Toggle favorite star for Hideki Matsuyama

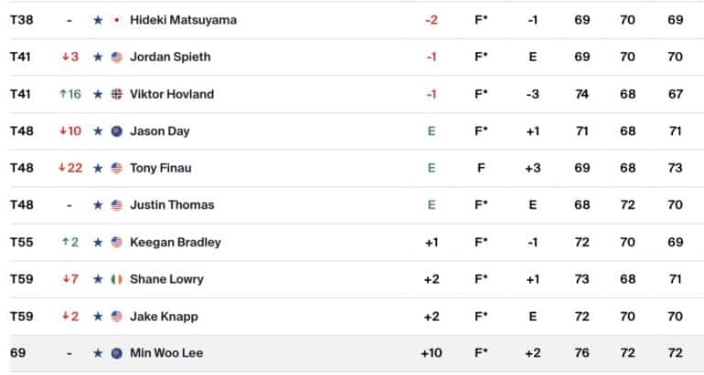[x=98, y=20]
